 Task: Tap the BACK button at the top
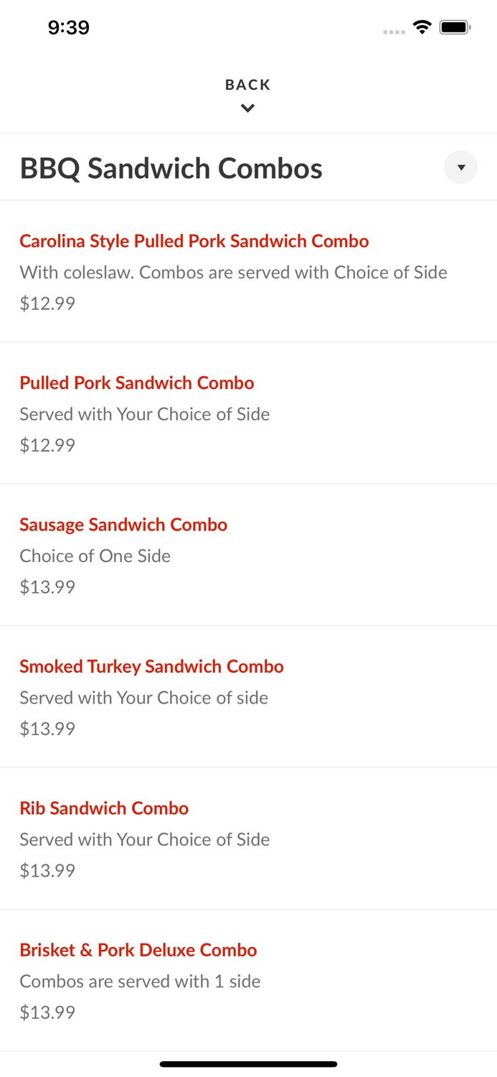247,84
